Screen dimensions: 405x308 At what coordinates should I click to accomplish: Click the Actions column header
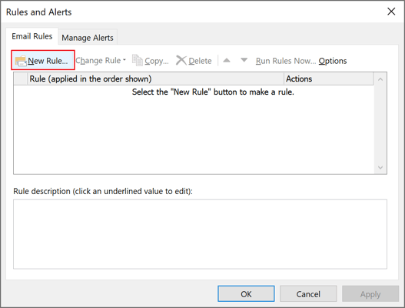coord(329,79)
